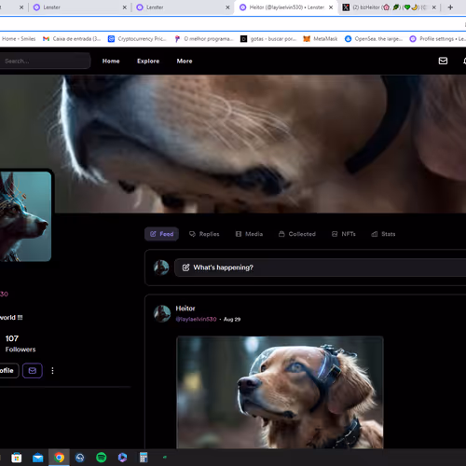Viewport: 466px width, 466px height.
Task: Open the NFTs tab
Action: click(344, 234)
